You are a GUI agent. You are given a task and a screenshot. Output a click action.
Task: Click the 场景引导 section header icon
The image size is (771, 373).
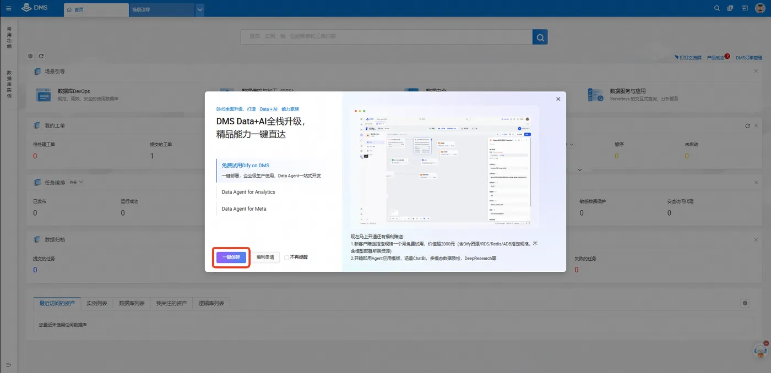37,72
